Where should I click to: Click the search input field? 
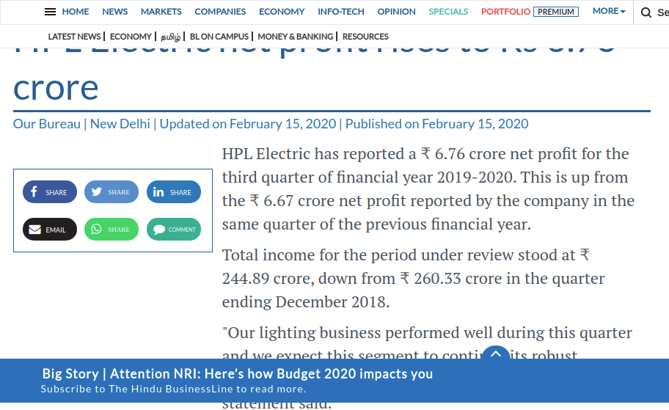click(x=662, y=12)
